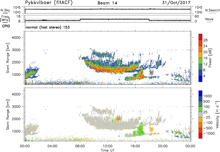Screen dimensions: 220x152
Task: Click the '16' tick on Power colorbar
Action: point(205,58)
